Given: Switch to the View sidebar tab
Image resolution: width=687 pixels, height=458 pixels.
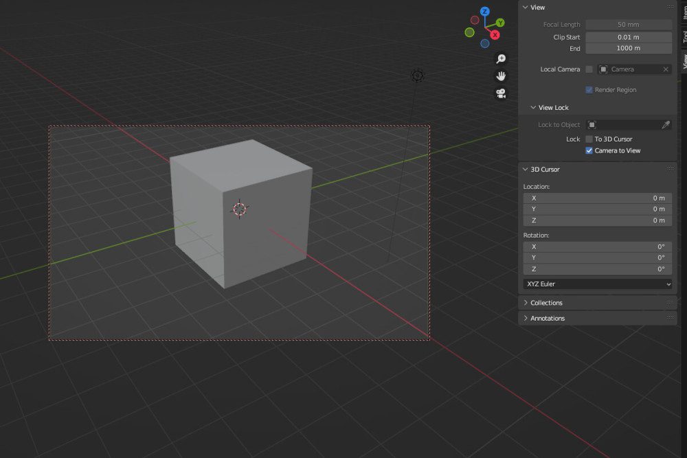Looking at the screenshot, I should (684, 61).
